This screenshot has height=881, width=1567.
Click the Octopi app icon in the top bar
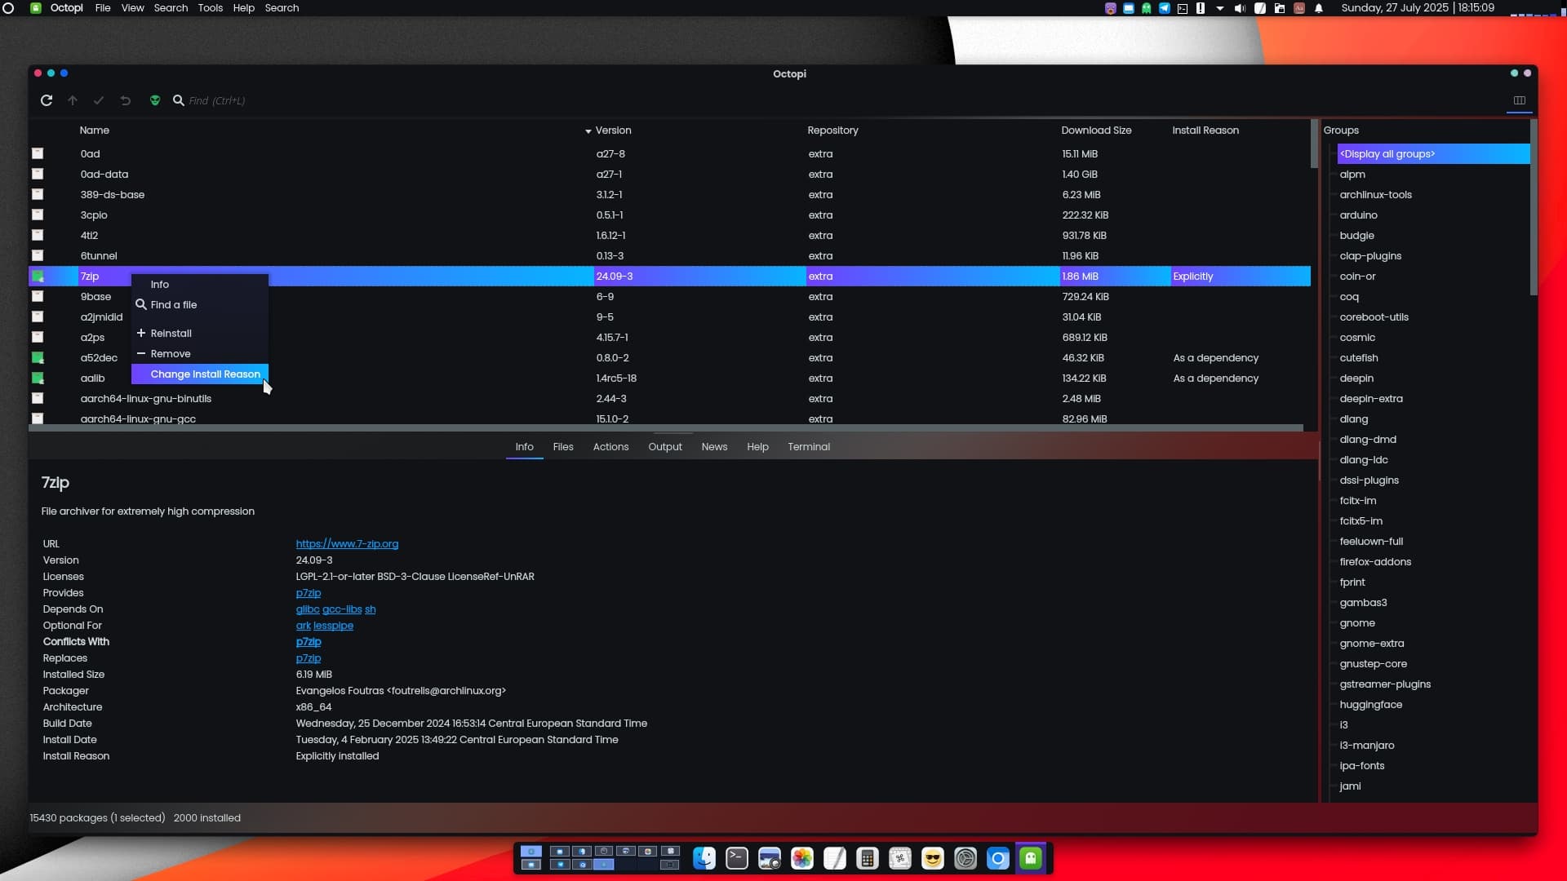(x=36, y=8)
